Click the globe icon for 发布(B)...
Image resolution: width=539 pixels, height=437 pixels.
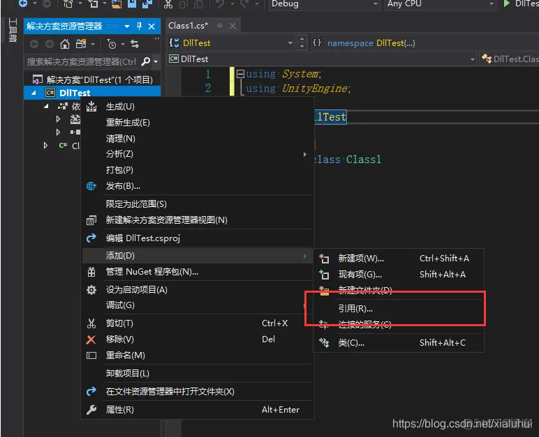[91, 186]
